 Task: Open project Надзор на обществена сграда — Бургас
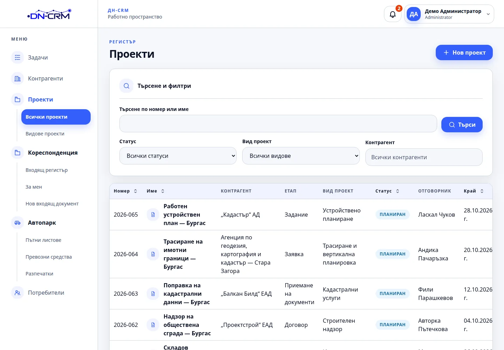(x=187, y=325)
